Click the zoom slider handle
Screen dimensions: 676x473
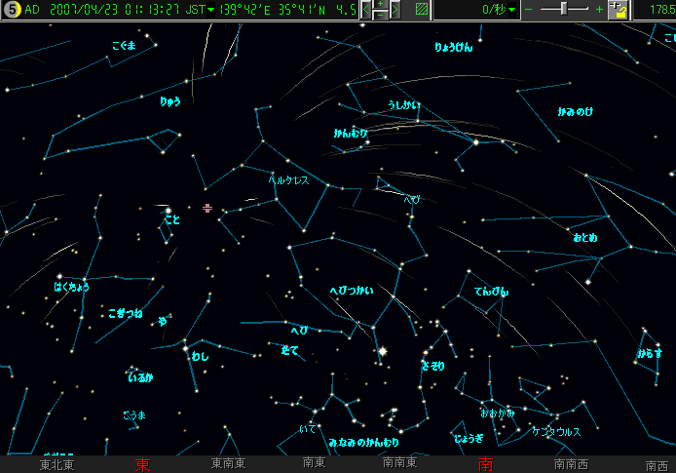[567, 9]
